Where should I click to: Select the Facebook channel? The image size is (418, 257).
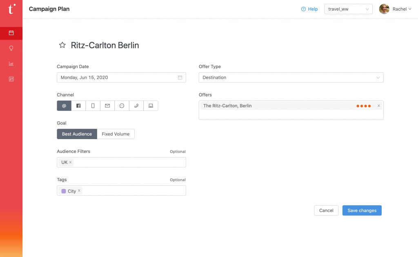click(x=78, y=106)
